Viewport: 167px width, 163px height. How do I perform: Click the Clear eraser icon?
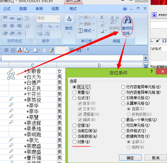102,31
